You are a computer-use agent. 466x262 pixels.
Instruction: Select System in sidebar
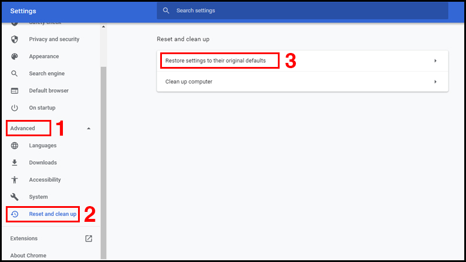click(x=38, y=197)
